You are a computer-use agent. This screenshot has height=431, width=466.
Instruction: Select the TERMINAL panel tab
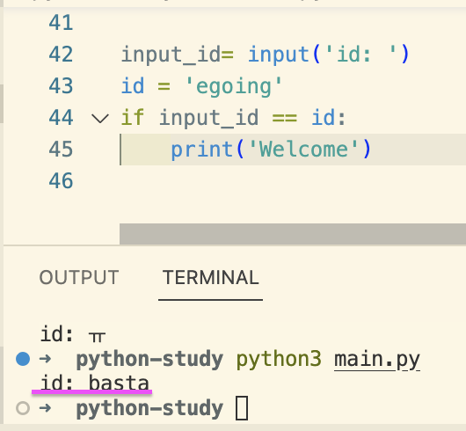[210, 277]
